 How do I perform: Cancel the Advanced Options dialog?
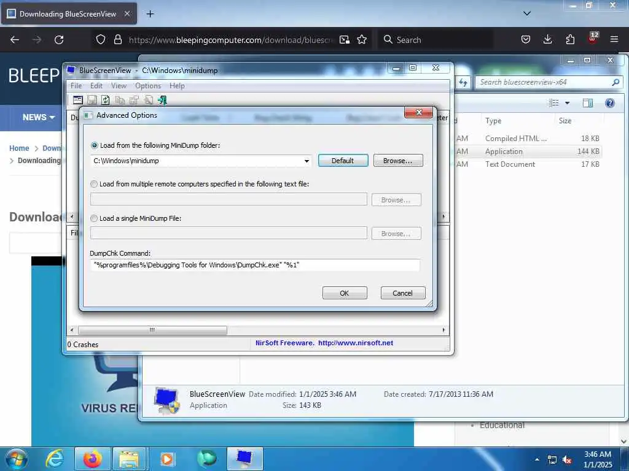[x=403, y=293]
